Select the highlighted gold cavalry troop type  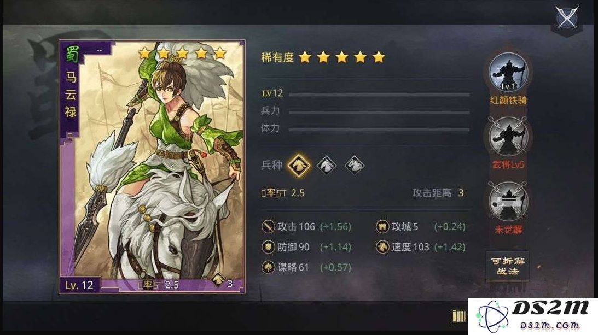tap(299, 165)
